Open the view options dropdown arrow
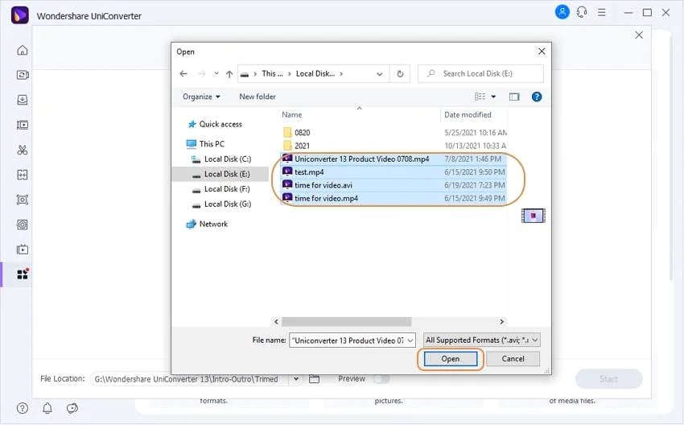 [493, 97]
